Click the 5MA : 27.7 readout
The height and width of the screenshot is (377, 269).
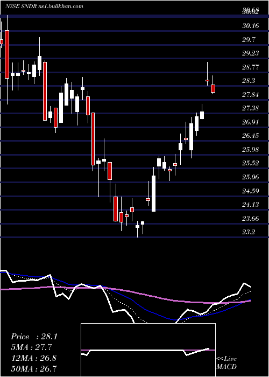pyautogui.click(x=31, y=347)
